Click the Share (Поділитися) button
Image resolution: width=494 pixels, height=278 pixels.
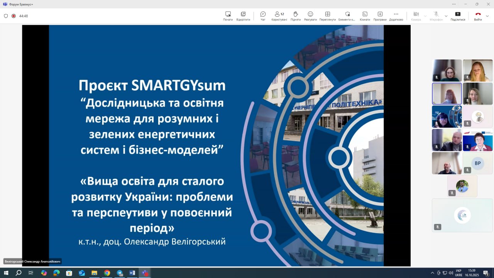458,16
